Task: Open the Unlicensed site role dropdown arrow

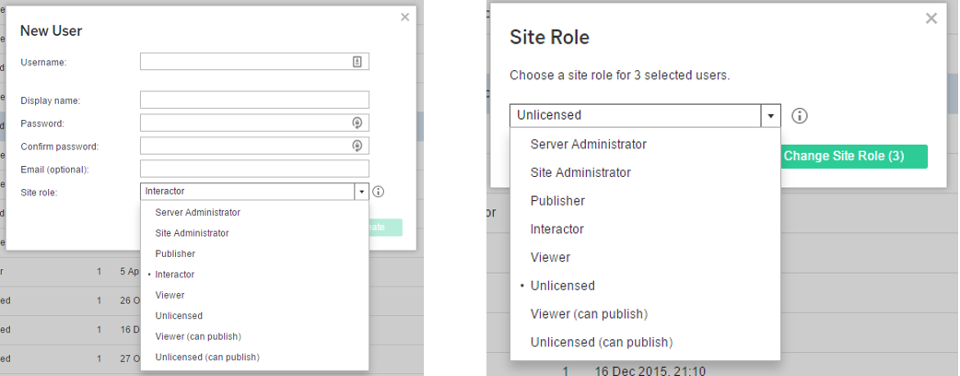Action: pos(770,116)
